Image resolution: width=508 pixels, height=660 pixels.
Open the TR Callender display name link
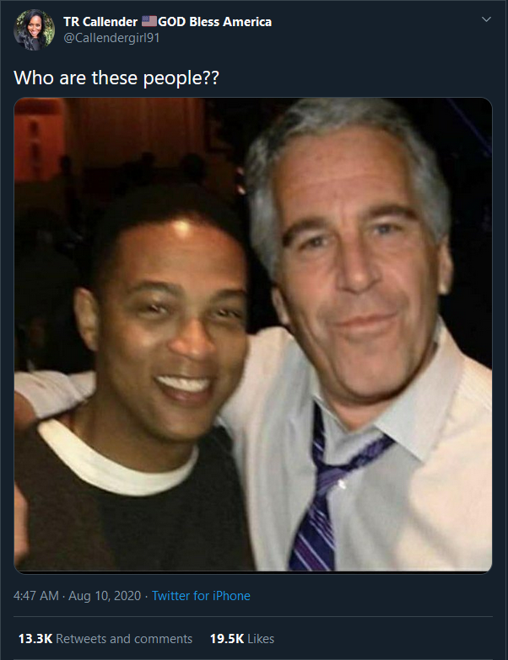coord(100,21)
